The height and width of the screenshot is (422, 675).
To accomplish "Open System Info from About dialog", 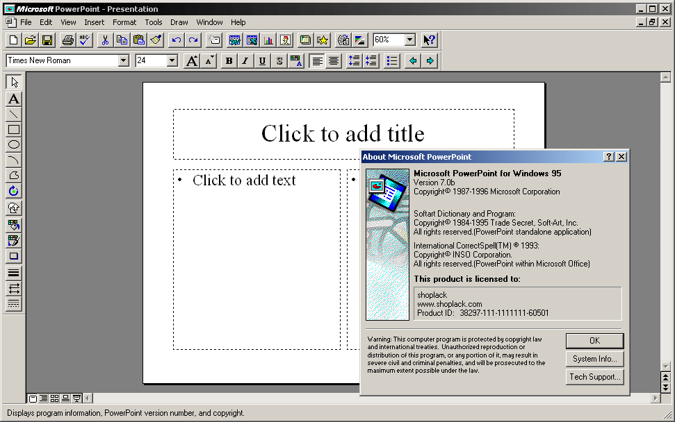I will [594, 359].
